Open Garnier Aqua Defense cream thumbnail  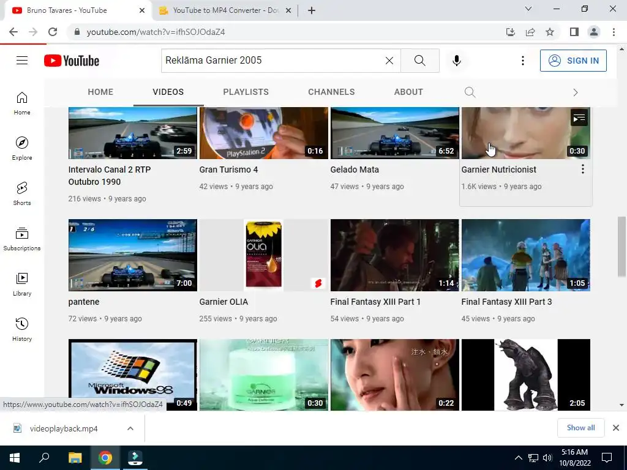[x=264, y=375]
